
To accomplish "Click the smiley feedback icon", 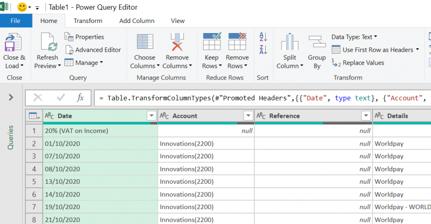I will 22,7.
